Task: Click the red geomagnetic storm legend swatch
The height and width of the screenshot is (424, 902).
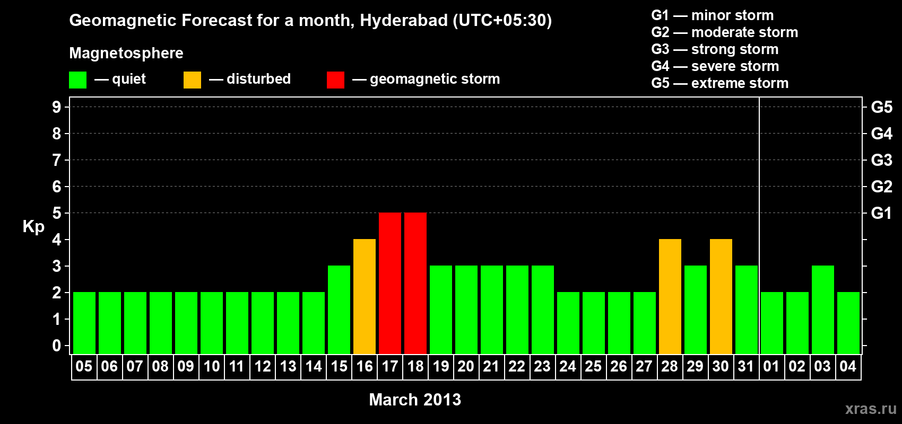Action: 335,80
